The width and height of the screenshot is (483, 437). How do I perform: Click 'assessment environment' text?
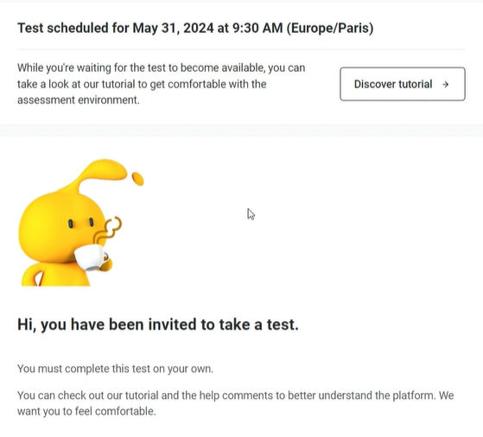click(79, 100)
